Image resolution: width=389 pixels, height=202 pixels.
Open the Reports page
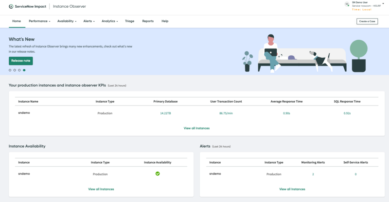tap(148, 21)
